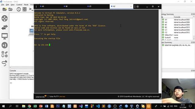Switch to the Solar-PuTTY taskbar icon
Viewport: 195px width, 109px height.
tap(148, 106)
